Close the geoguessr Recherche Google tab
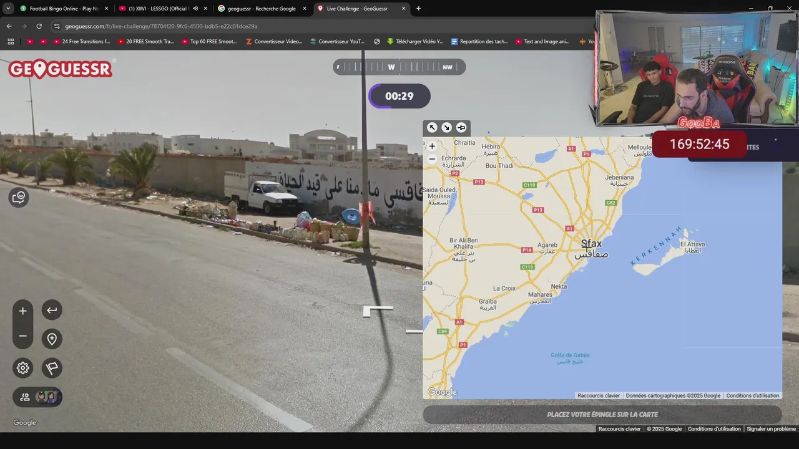The width and height of the screenshot is (799, 449). tap(305, 9)
